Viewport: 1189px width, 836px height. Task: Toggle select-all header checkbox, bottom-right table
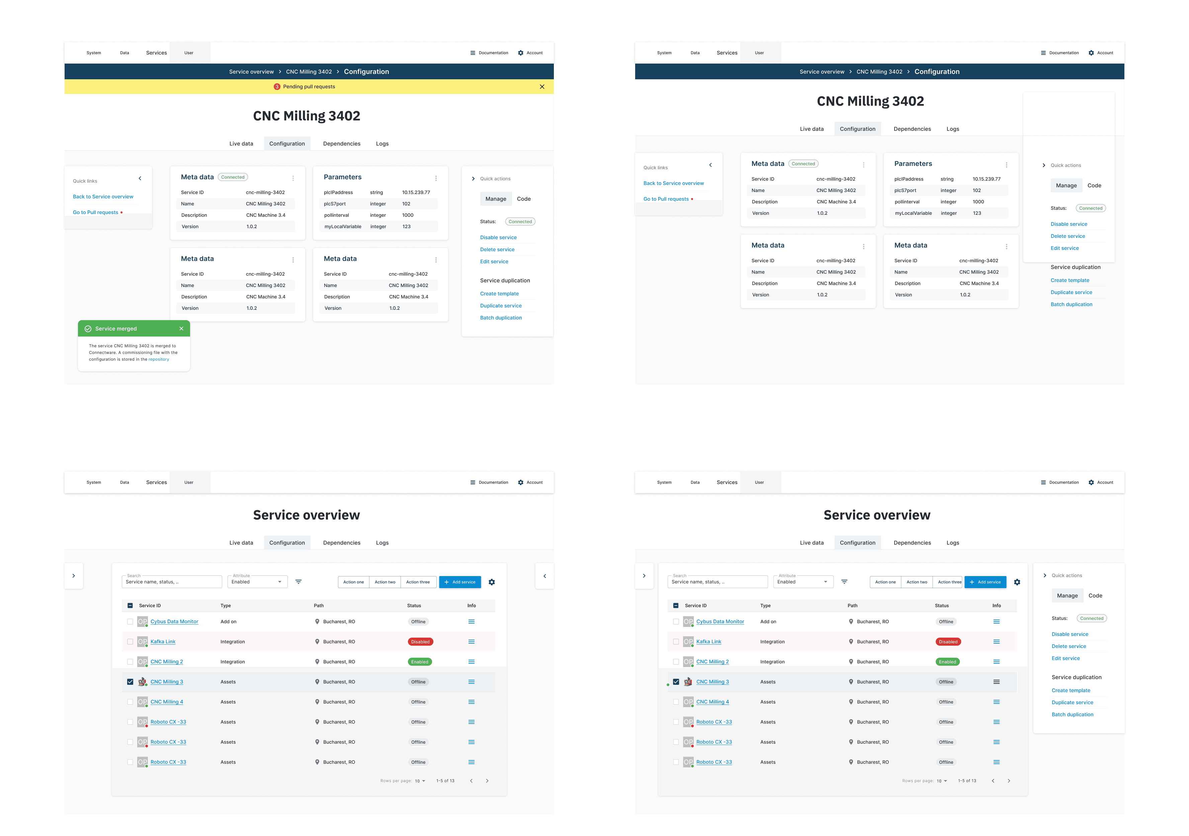(676, 606)
